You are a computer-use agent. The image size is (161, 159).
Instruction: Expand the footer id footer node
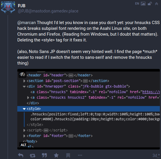24,136
